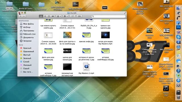The height and width of the screenshot is (102, 182).
Task: Go back with the left arrow
Action: [x=20, y=16]
